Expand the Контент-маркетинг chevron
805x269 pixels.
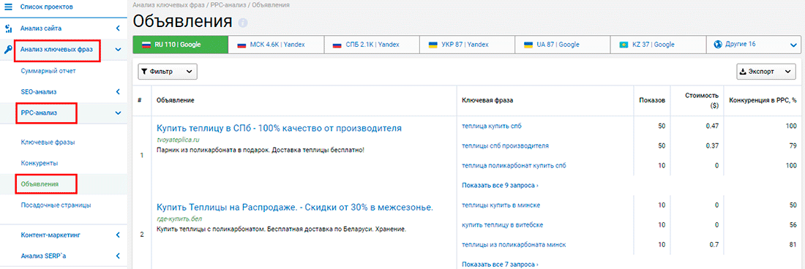point(118,235)
